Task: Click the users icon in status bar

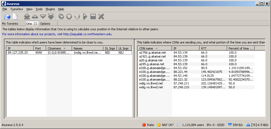Action: pos(179,125)
